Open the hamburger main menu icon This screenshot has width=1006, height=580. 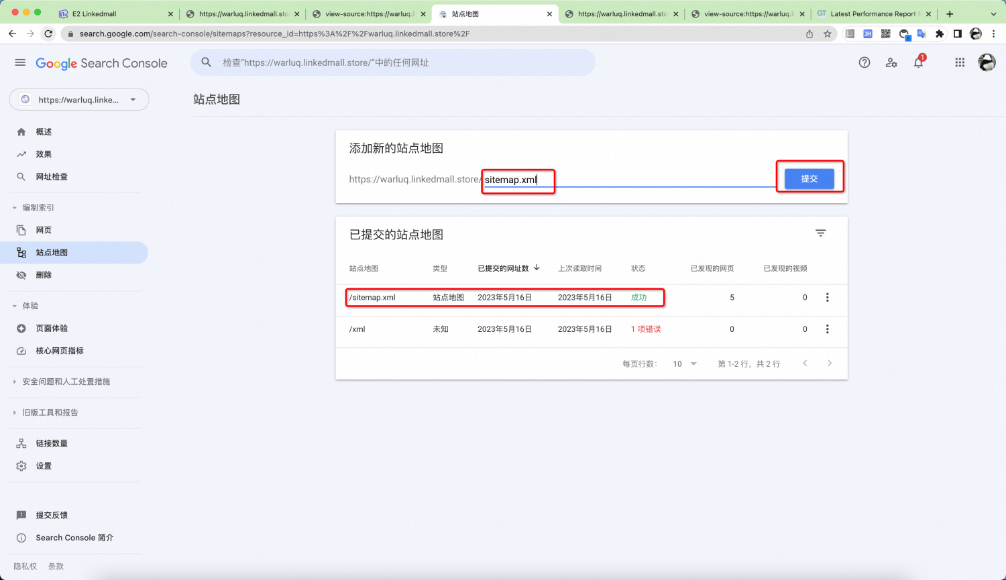(20, 62)
